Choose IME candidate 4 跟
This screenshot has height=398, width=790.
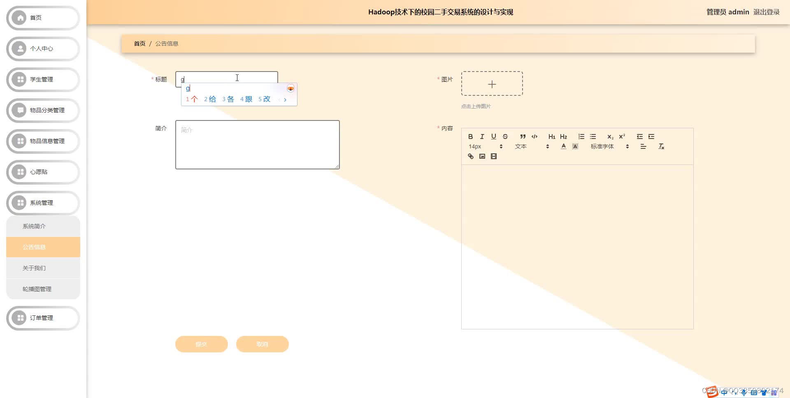[x=246, y=99]
